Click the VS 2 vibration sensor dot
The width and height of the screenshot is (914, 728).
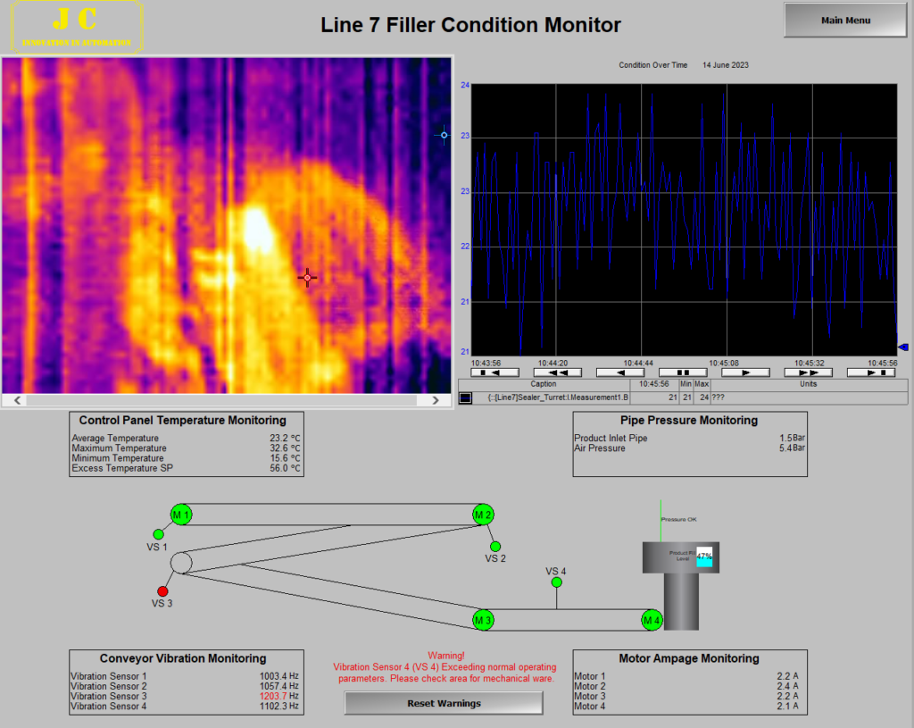tap(495, 546)
